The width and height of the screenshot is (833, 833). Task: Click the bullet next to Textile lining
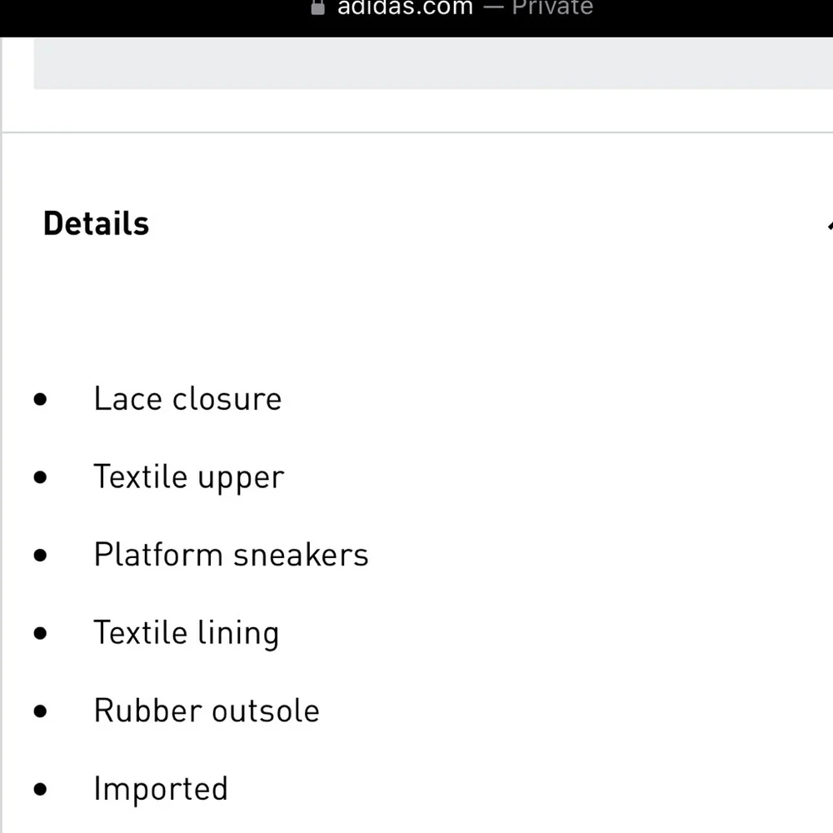[x=40, y=633]
